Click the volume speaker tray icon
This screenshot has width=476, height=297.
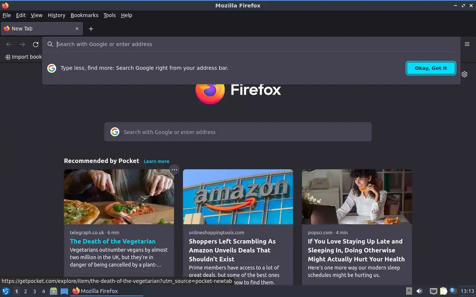click(419, 291)
